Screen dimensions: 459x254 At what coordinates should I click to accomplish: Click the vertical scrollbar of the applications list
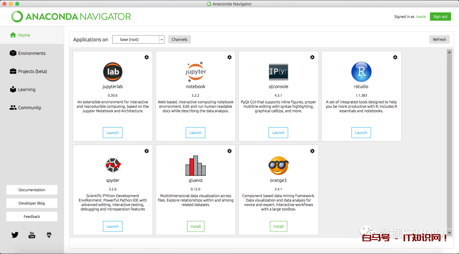click(x=449, y=140)
